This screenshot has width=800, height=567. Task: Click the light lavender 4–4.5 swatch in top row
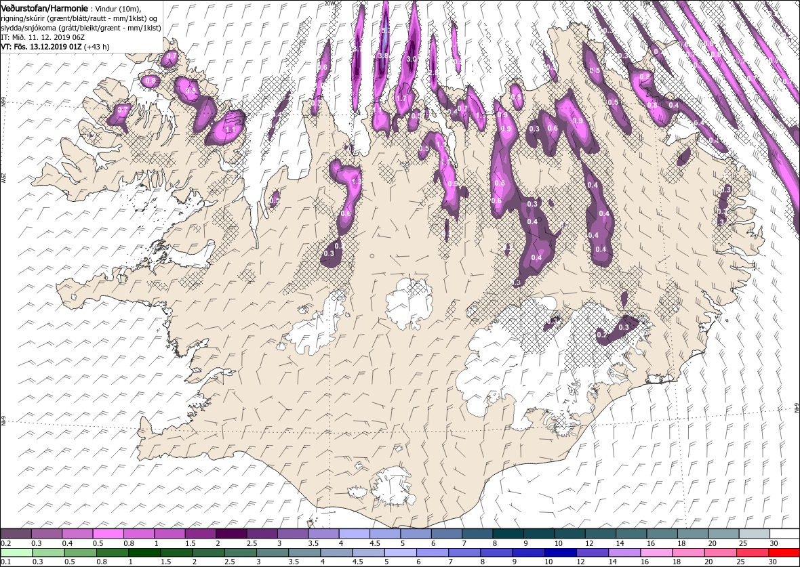click(354, 533)
